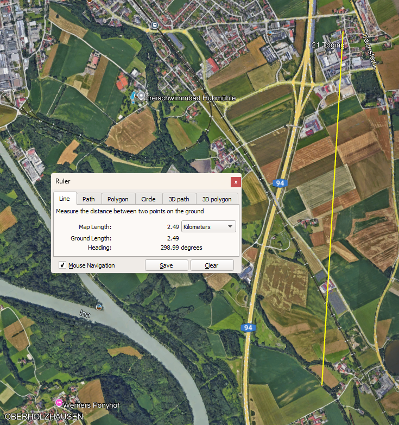This screenshot has width=399, height=425.
Task: Switch to the Path tab
Action: pos(88,199)
